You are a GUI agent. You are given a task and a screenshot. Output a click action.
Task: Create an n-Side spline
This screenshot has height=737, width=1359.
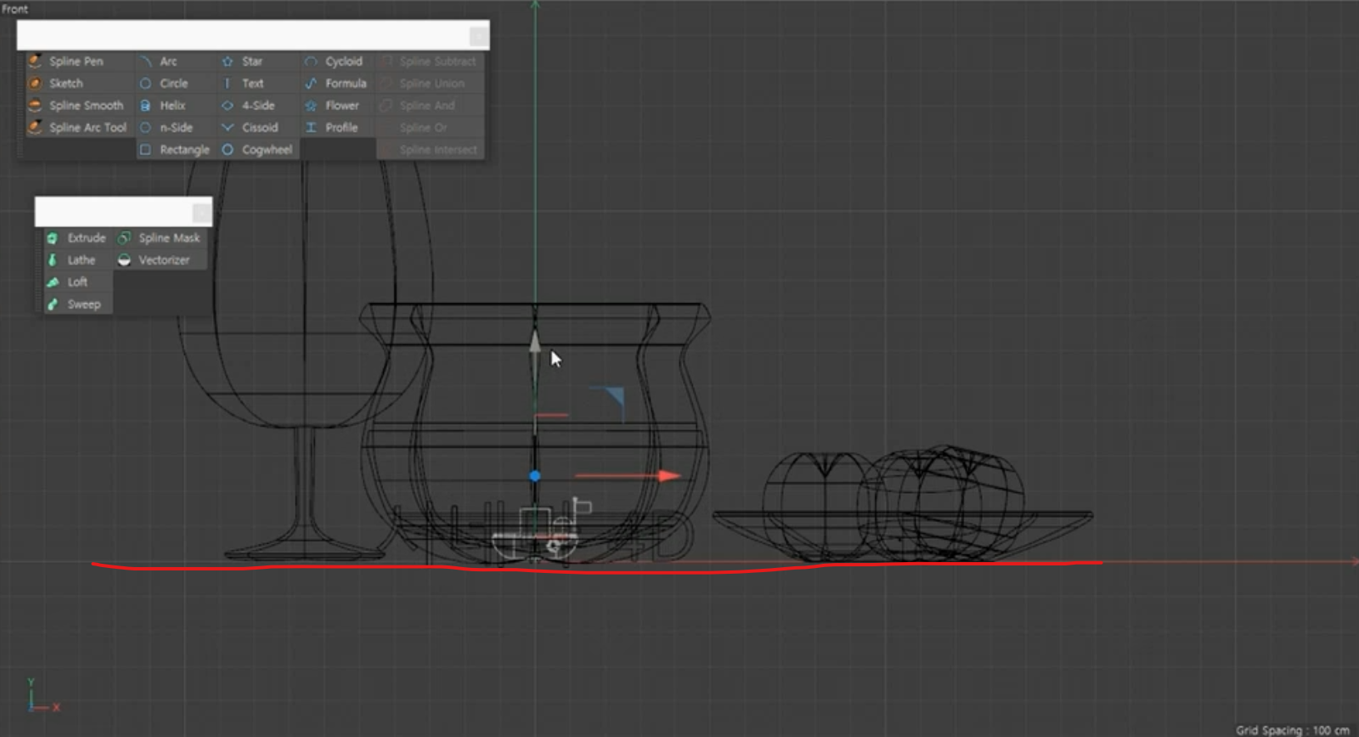(x=175, y=127)
